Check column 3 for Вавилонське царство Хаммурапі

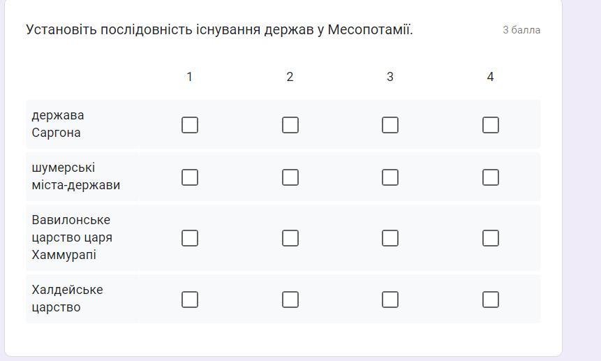pyautogui.click(x=390, y=238)
